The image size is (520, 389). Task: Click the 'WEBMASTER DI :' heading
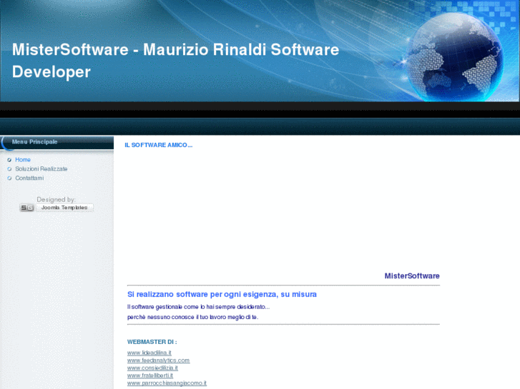tap(152, 342)
